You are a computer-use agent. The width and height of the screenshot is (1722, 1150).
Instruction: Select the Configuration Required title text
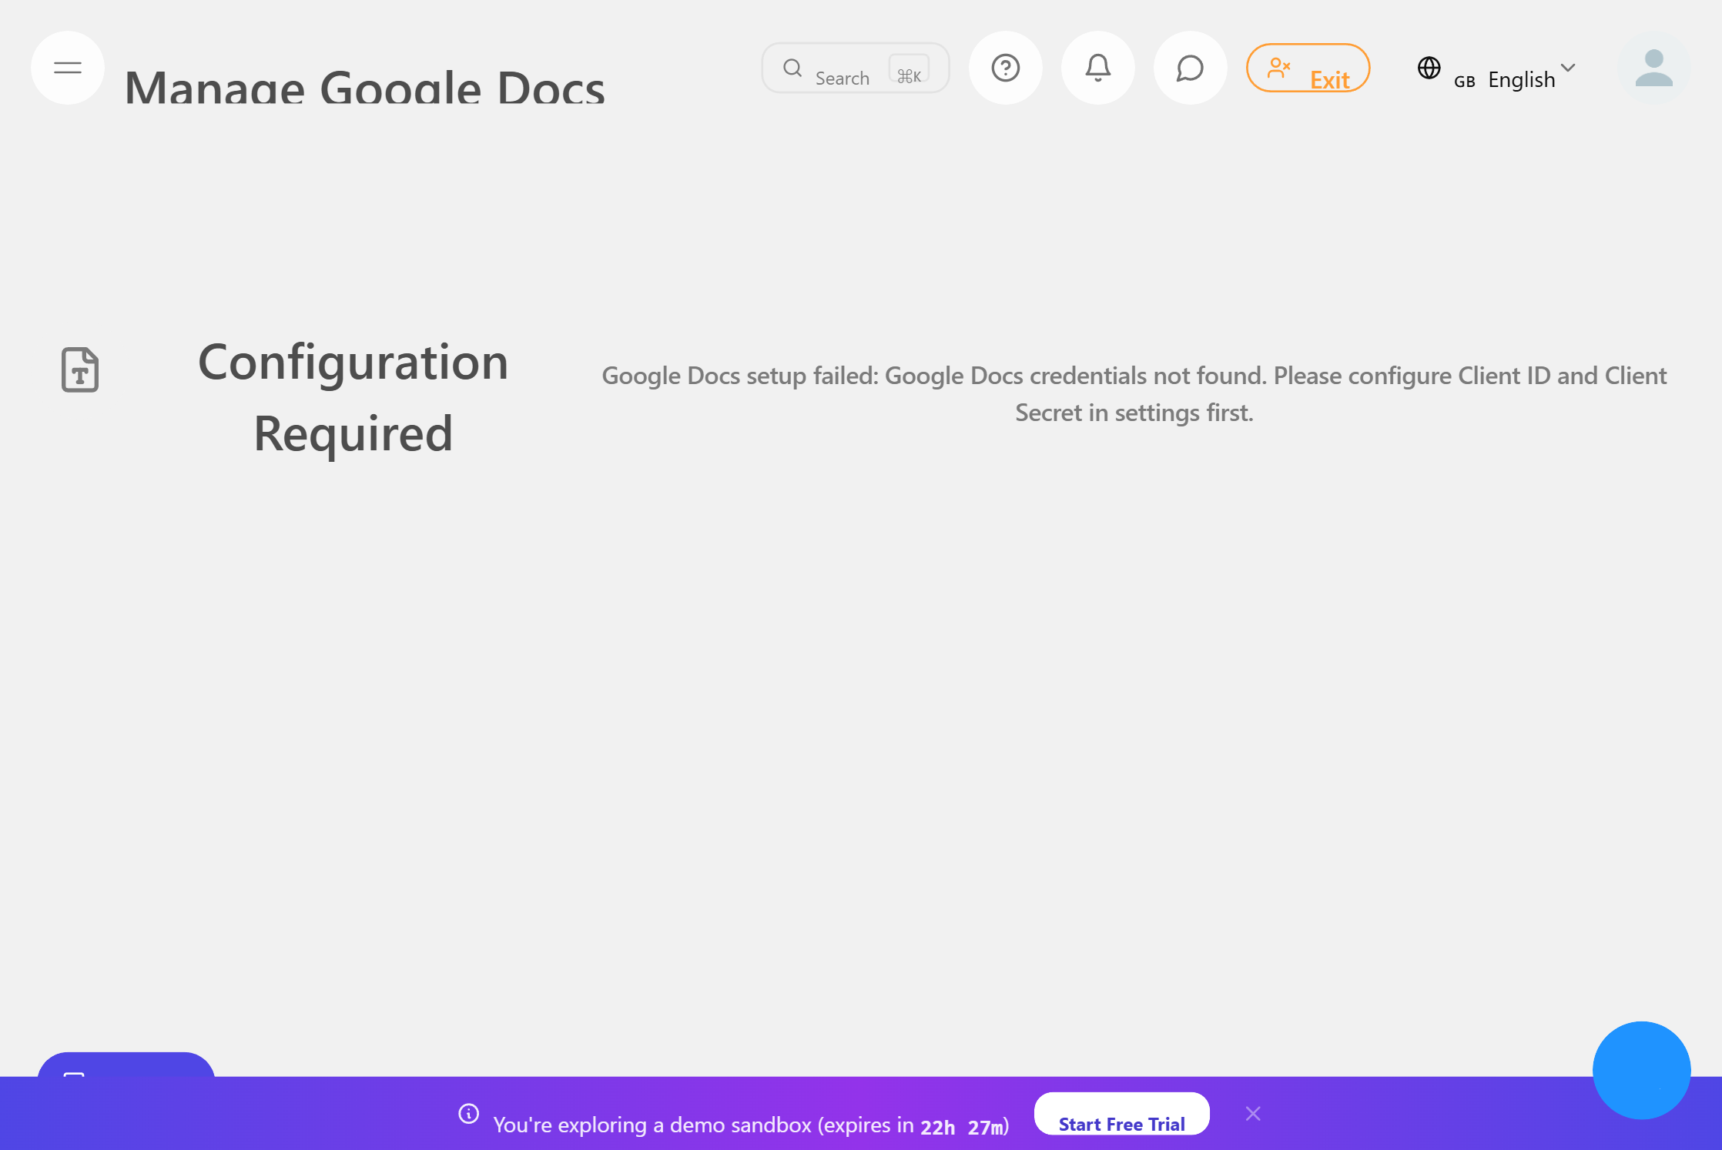click(353, 396)
